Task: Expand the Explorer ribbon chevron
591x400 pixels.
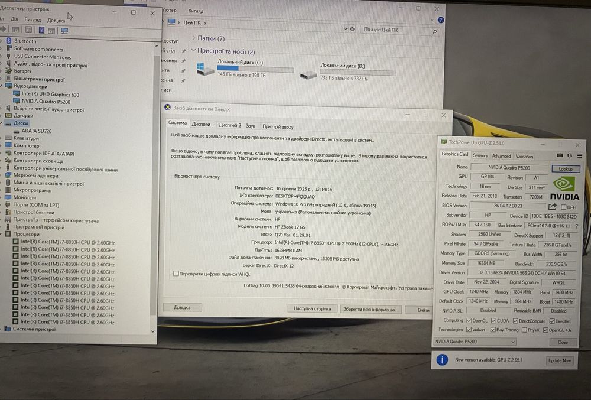Action: tap(433, 19)
